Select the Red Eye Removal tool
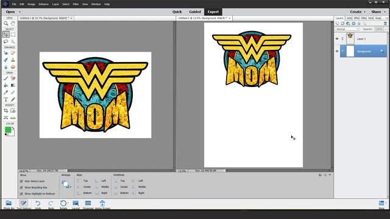This screenshot has width=390, height=219. pos(6,53)
